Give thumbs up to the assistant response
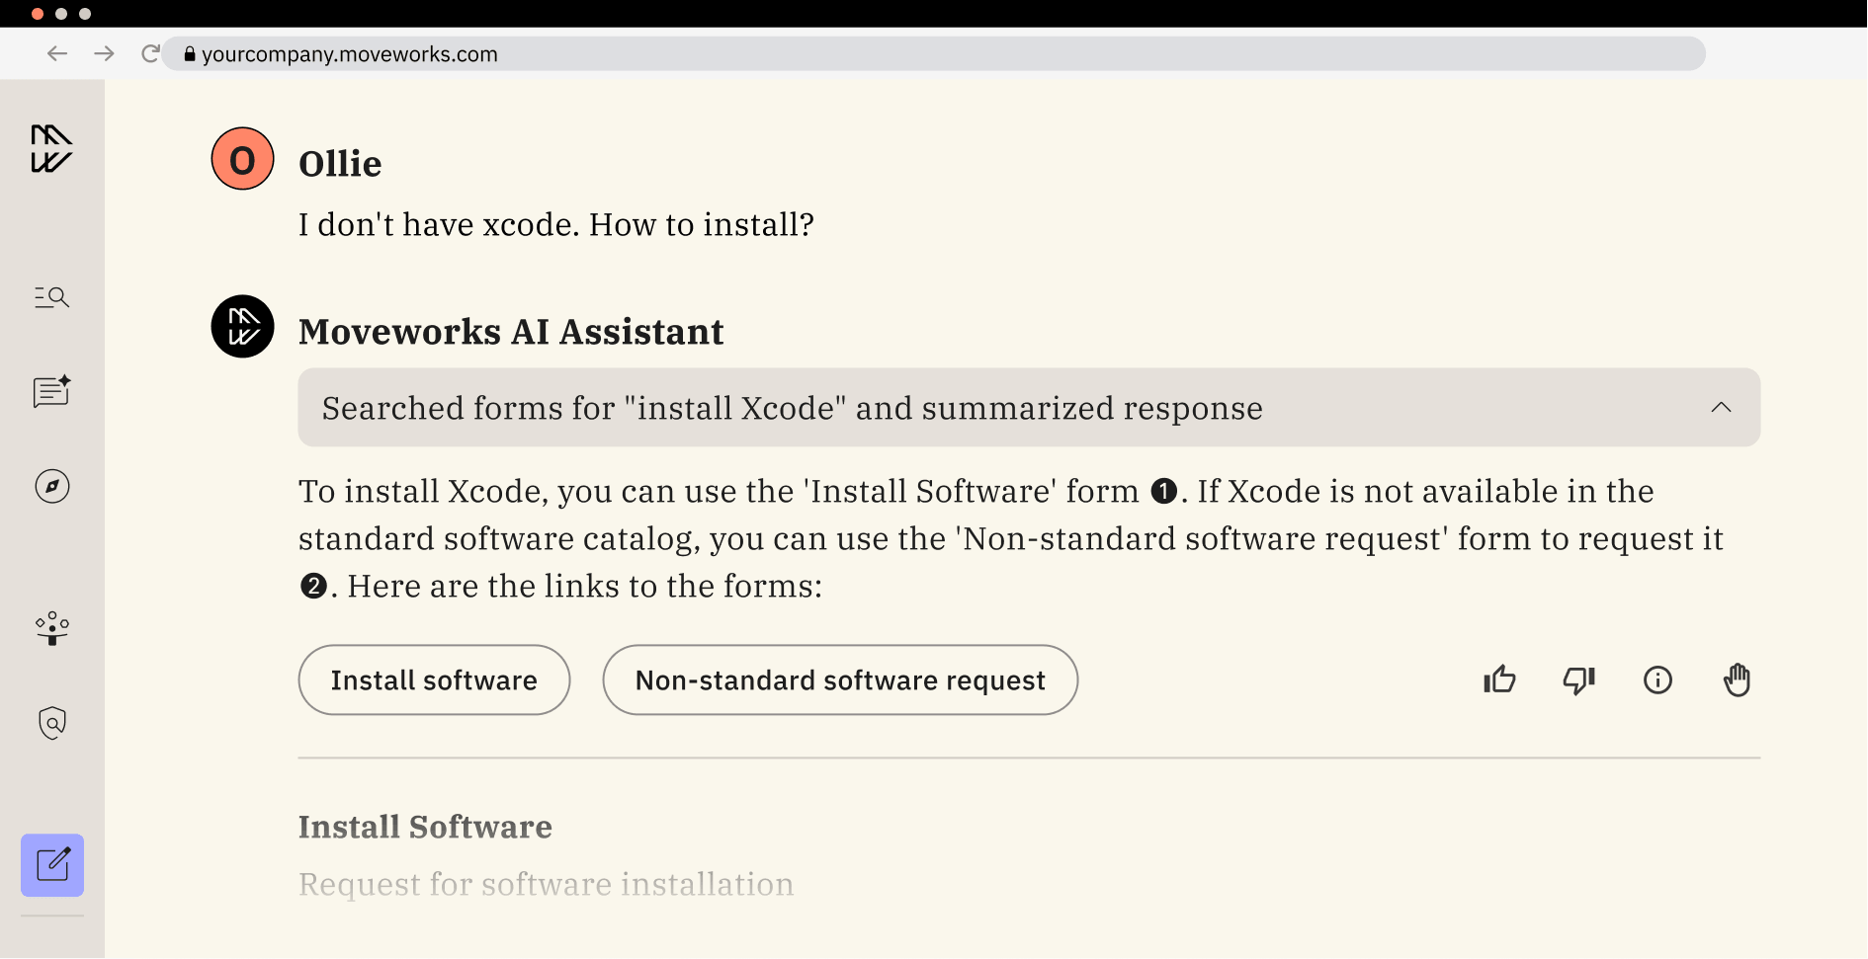This screenshot has width=1868, height=959. [1499, 679]
